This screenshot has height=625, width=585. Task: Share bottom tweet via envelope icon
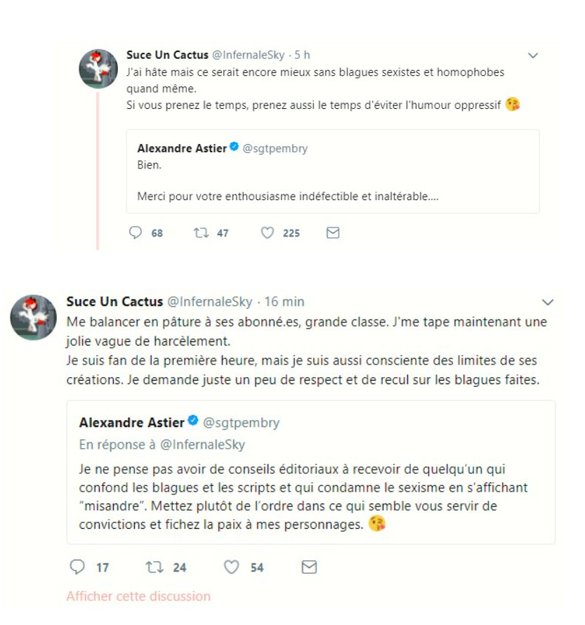pyautogui.click(x=308, y=567)
